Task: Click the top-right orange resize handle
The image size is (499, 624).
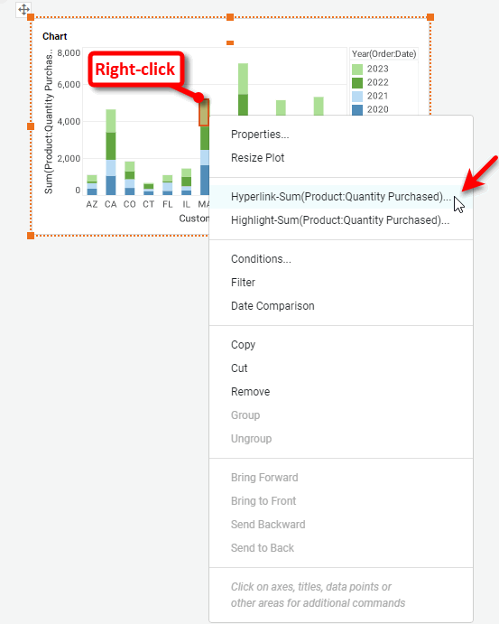Action: 430,17
